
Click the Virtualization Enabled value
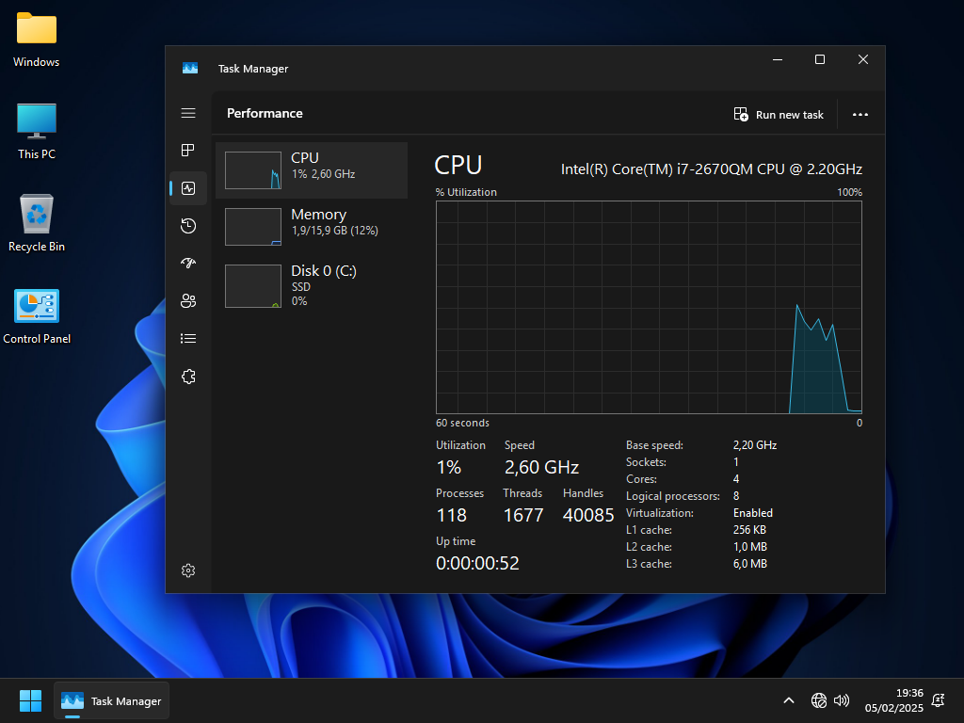[x=752, y=513]
